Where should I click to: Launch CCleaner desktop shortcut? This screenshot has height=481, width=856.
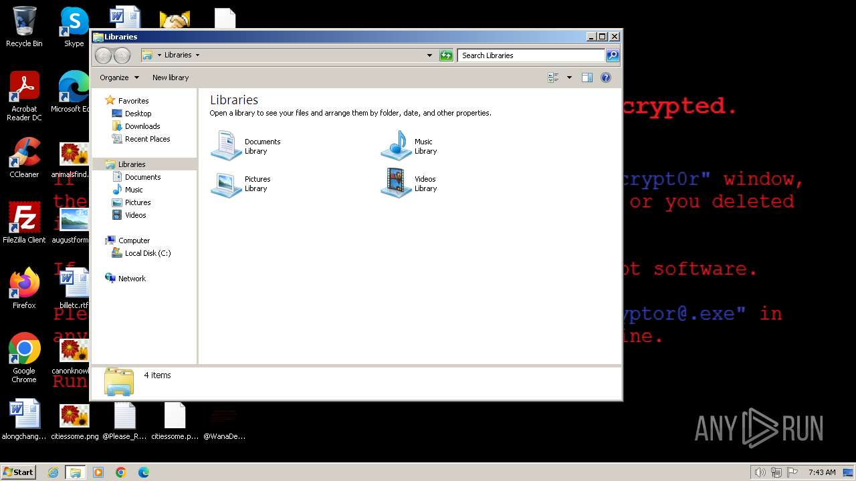24,158
